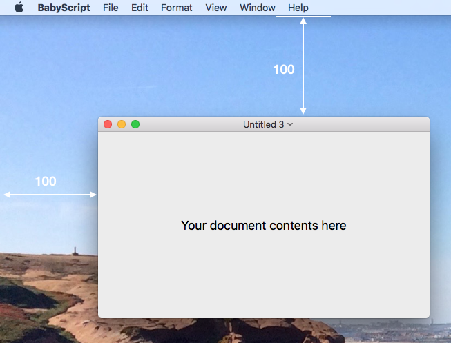Minimize the window using the yellow button

pyautogui.click(x=122, y=124)
